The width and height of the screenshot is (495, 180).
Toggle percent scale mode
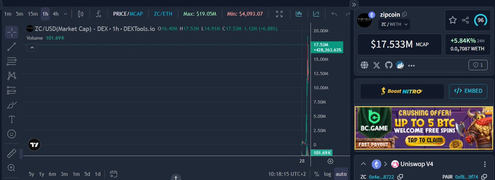coord(316,174)
